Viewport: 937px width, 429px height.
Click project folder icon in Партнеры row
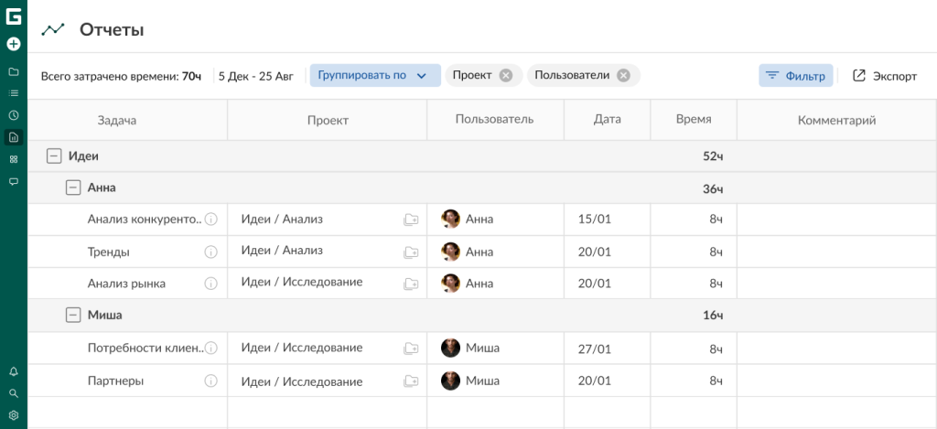411,381
